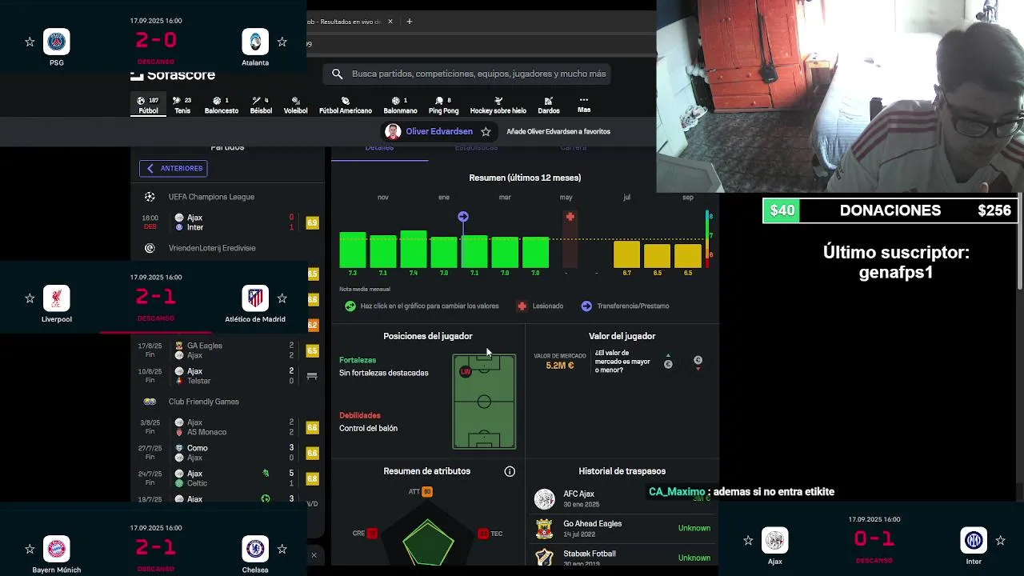
Task: Open Stabæk Fotball transfer entry
Action: 622,557
